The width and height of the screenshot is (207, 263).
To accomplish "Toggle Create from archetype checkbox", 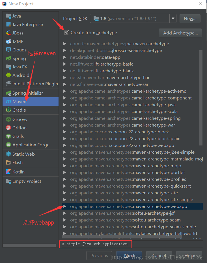I will [66, 32].
